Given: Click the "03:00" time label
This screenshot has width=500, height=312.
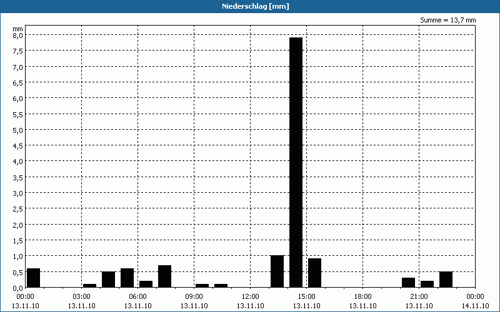Looking at the screenshot, I should click(82, 297).
